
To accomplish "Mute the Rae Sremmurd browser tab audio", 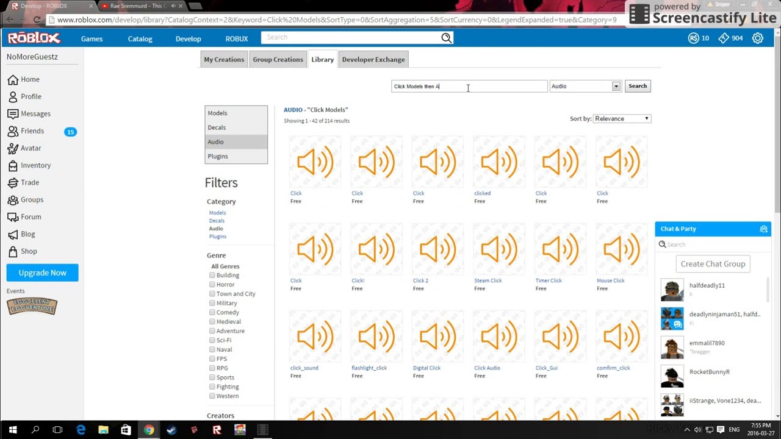I will tap(173, 6).
